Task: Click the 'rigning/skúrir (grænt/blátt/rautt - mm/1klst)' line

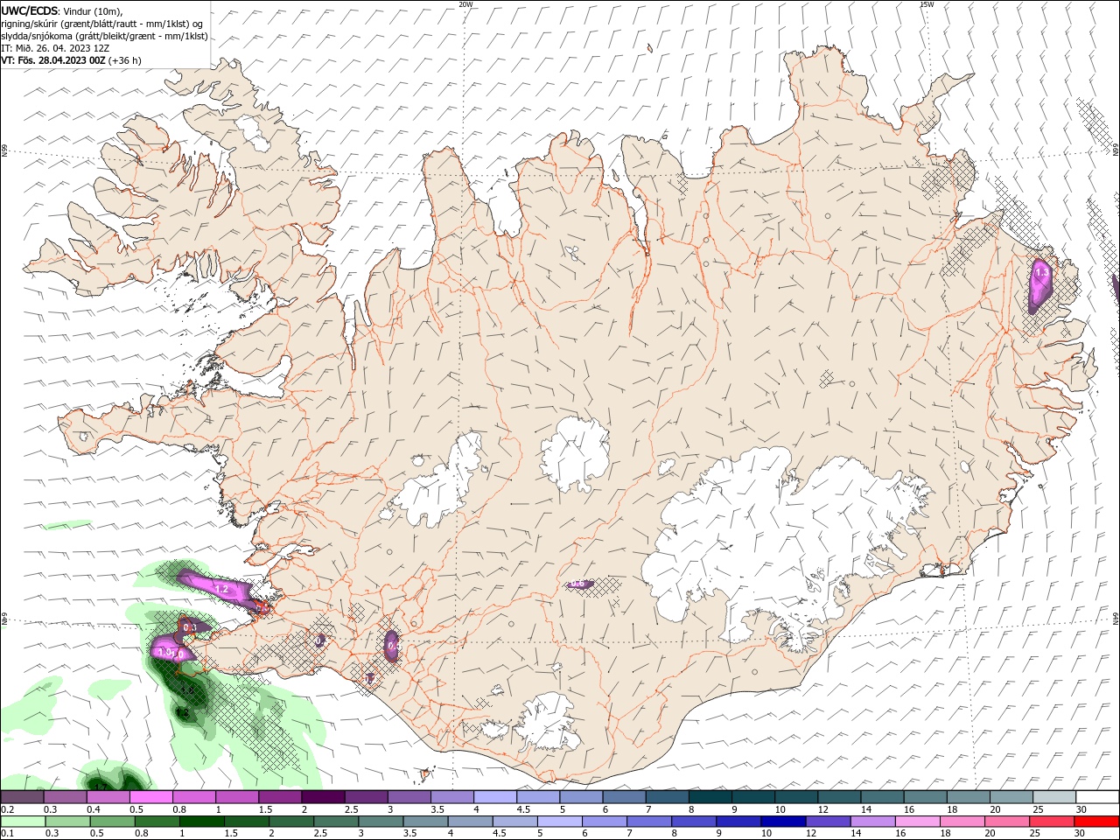Action: tap(101, 24)
